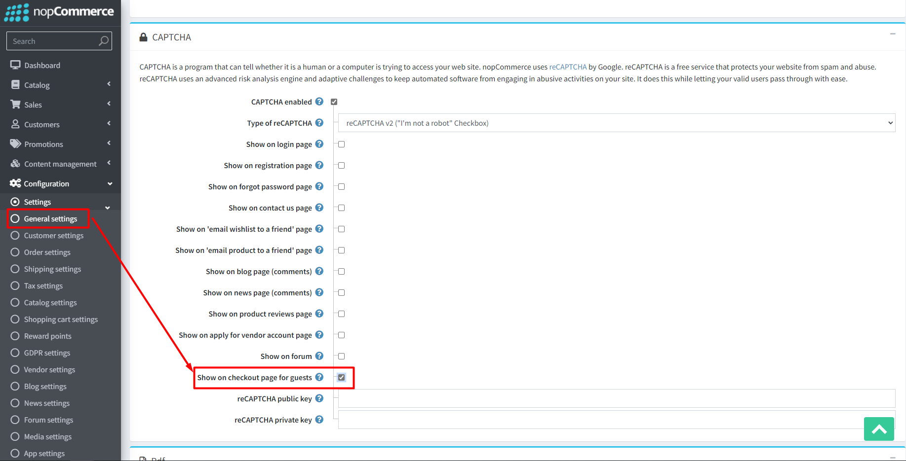This screenshot has height=461, width=906.
Task: Collapse the Configuration menu arrow
Action: 110,183
